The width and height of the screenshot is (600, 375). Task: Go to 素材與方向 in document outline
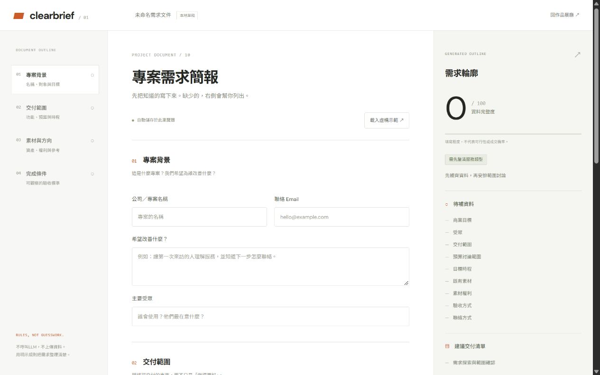55,145
